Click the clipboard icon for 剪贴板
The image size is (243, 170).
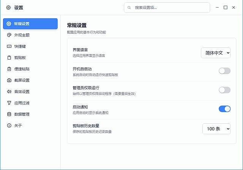[9, 58]
